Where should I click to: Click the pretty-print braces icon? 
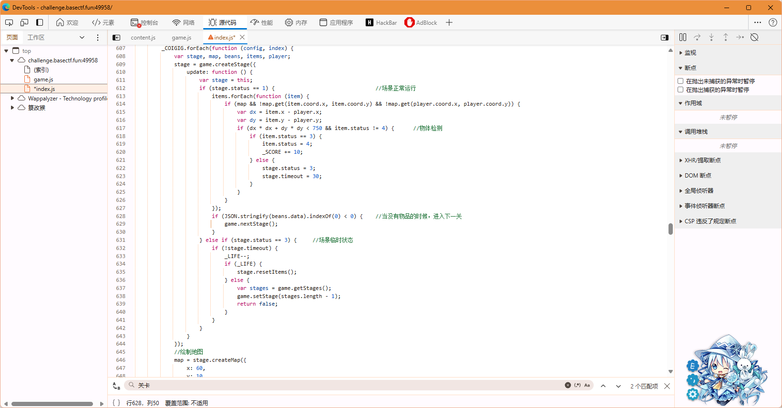point(116,403)
